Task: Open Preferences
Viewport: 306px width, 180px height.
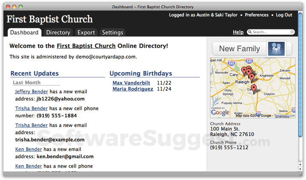Action: (257, 15)
